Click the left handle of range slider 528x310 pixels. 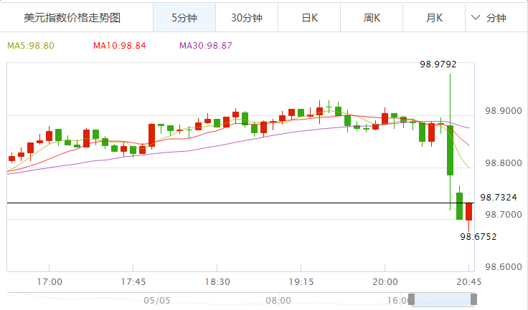(412, 300)
